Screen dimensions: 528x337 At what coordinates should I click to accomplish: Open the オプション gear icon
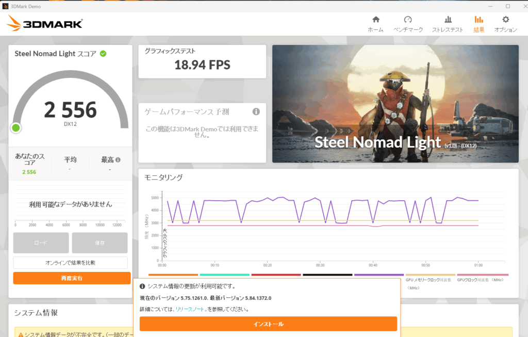(x=505, y=20)
